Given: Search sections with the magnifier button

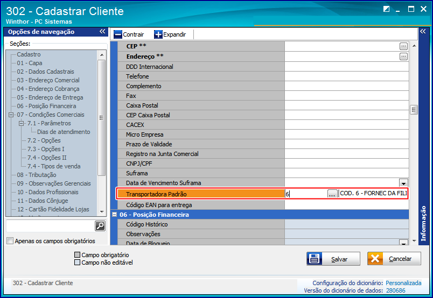Looking at the screenshot, I should (x=100, y=226).
